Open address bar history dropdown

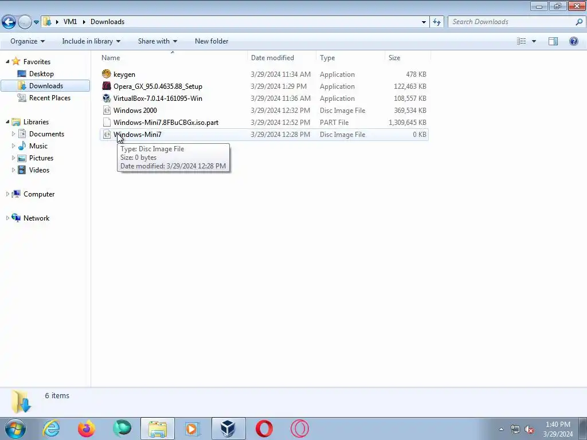(x=424, y=22)
